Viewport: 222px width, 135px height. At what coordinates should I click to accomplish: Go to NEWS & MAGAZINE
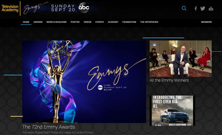point(56,22)
